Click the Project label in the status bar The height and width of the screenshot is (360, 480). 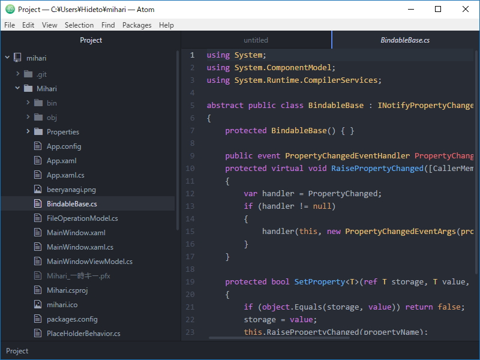[x=17, y=351]
